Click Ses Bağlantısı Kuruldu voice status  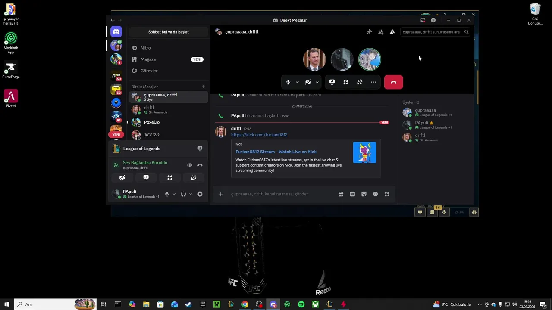tap(145, 163)
